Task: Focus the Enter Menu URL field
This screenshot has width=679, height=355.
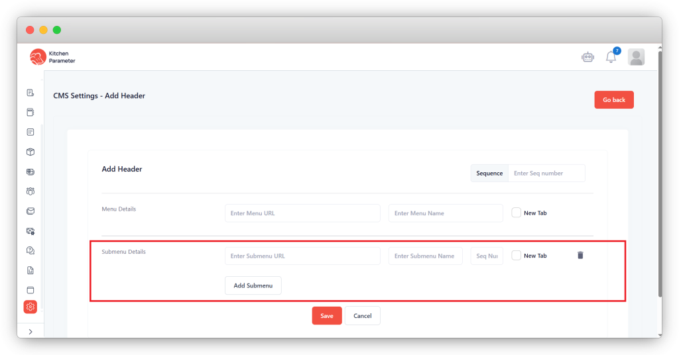Action: tap(302, 213)
